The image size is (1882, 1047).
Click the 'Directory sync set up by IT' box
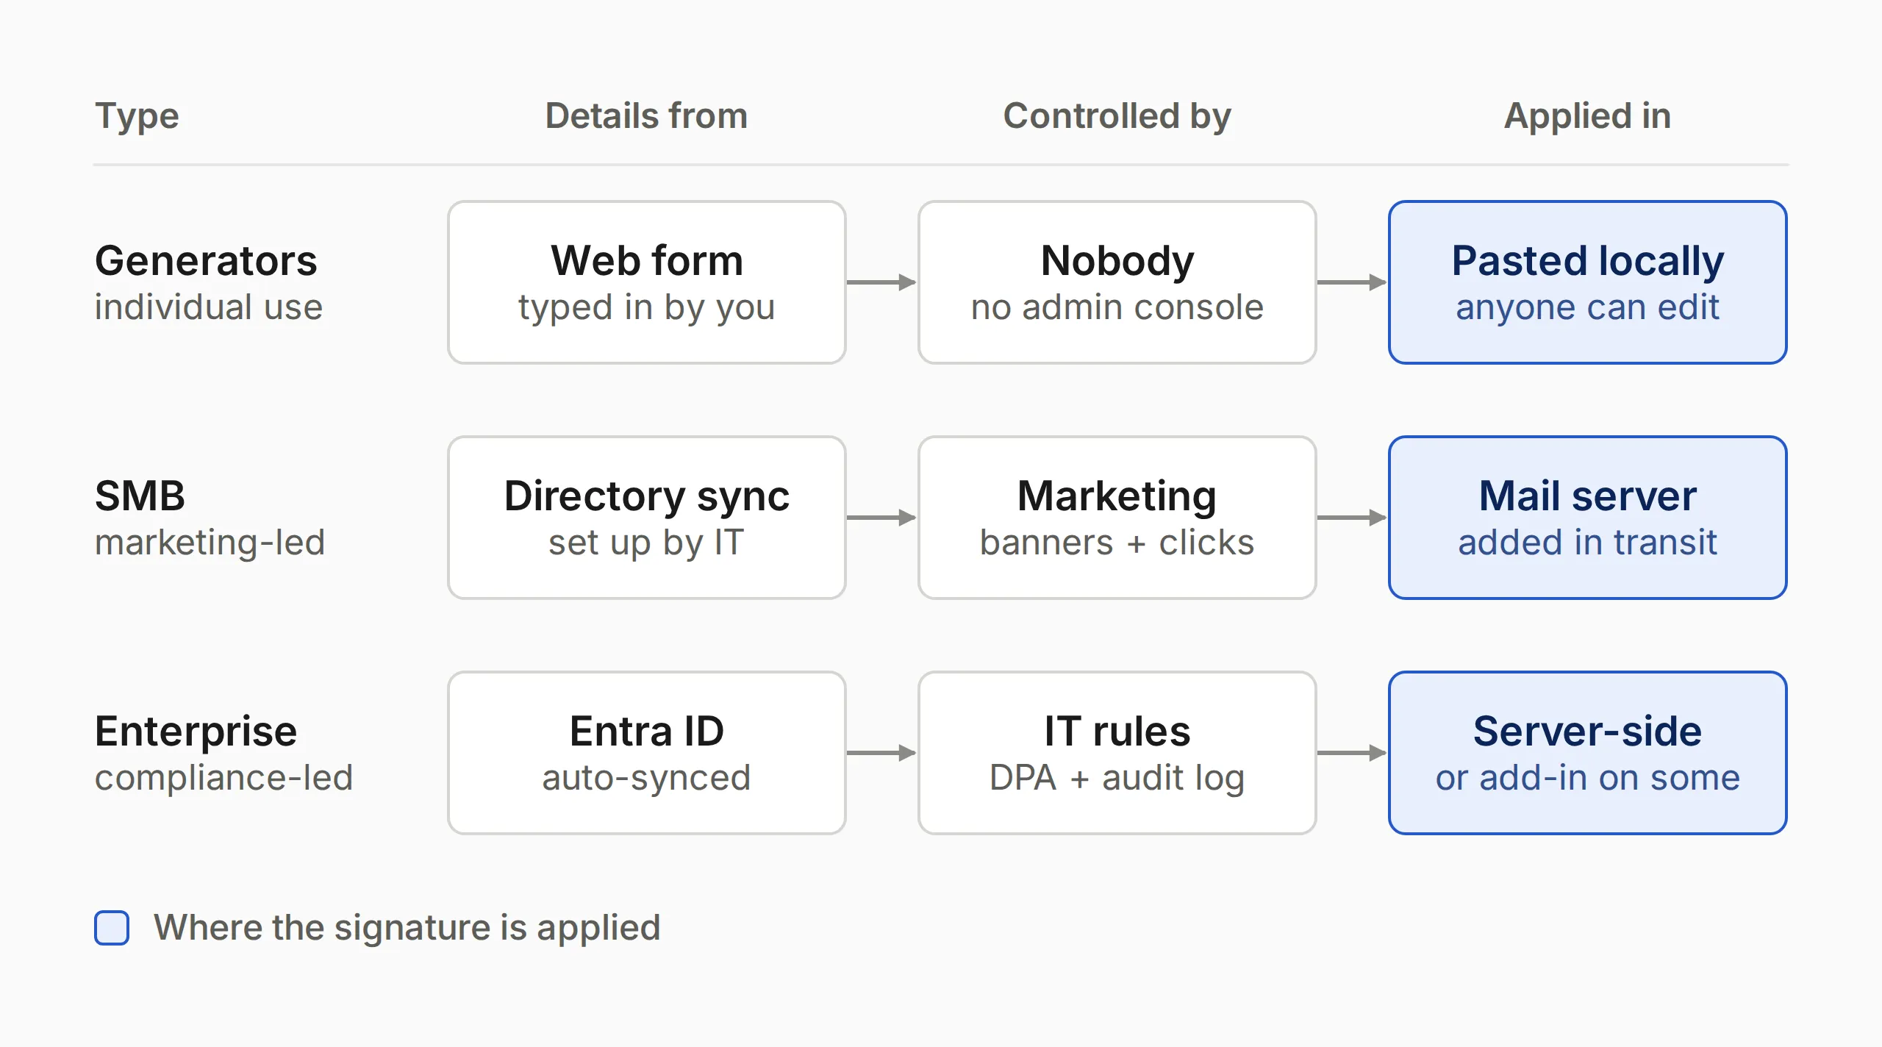coord(647,518)
